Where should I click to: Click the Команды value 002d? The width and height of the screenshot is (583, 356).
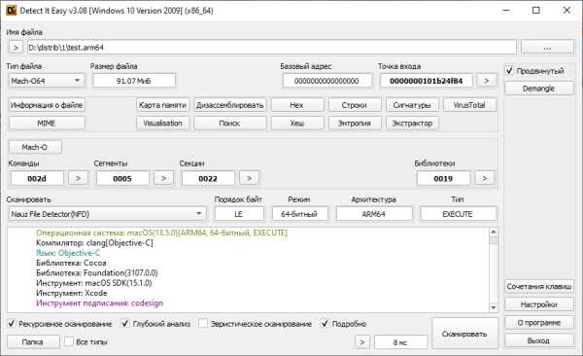[37, 178]
